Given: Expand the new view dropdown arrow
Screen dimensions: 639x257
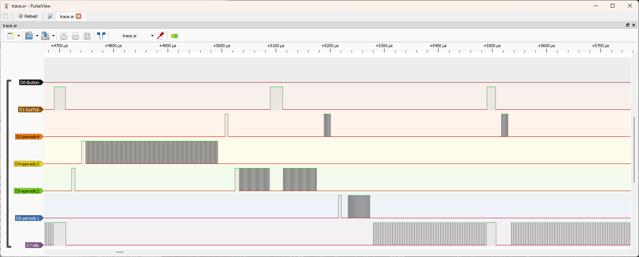Looking at the screenshot, I should (x=19, y=36).
